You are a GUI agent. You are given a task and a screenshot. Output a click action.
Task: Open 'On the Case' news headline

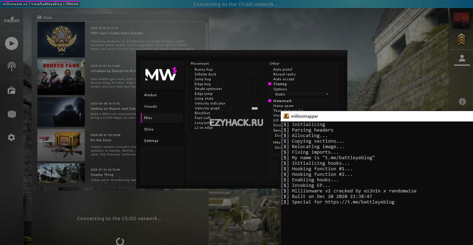pos(101,140)
